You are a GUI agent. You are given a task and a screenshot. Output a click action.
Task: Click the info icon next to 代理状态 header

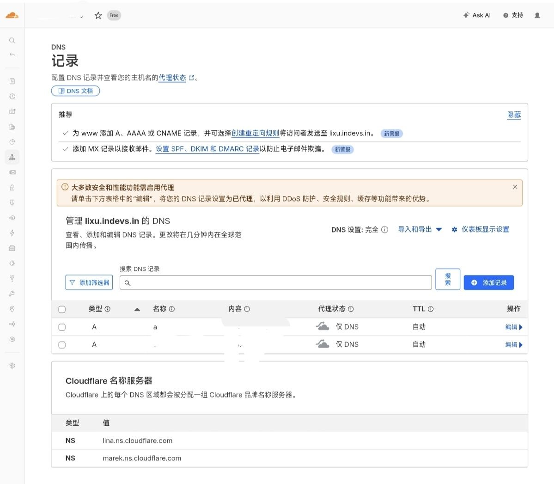(x=351, y=309)
